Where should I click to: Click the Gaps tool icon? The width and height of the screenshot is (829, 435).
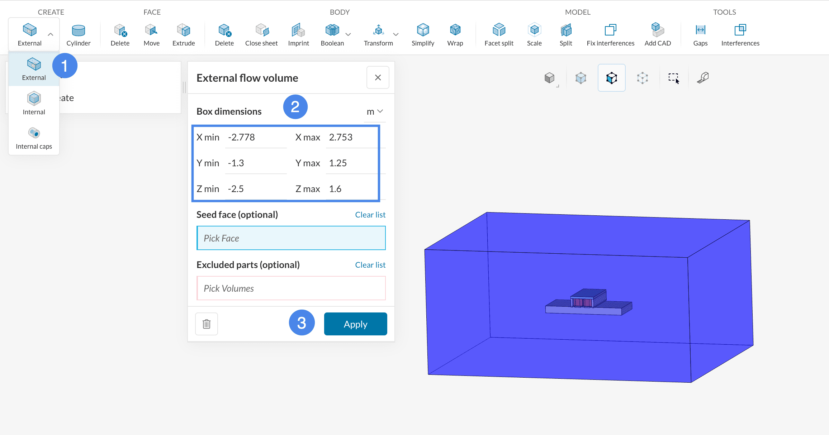(700, 30)
